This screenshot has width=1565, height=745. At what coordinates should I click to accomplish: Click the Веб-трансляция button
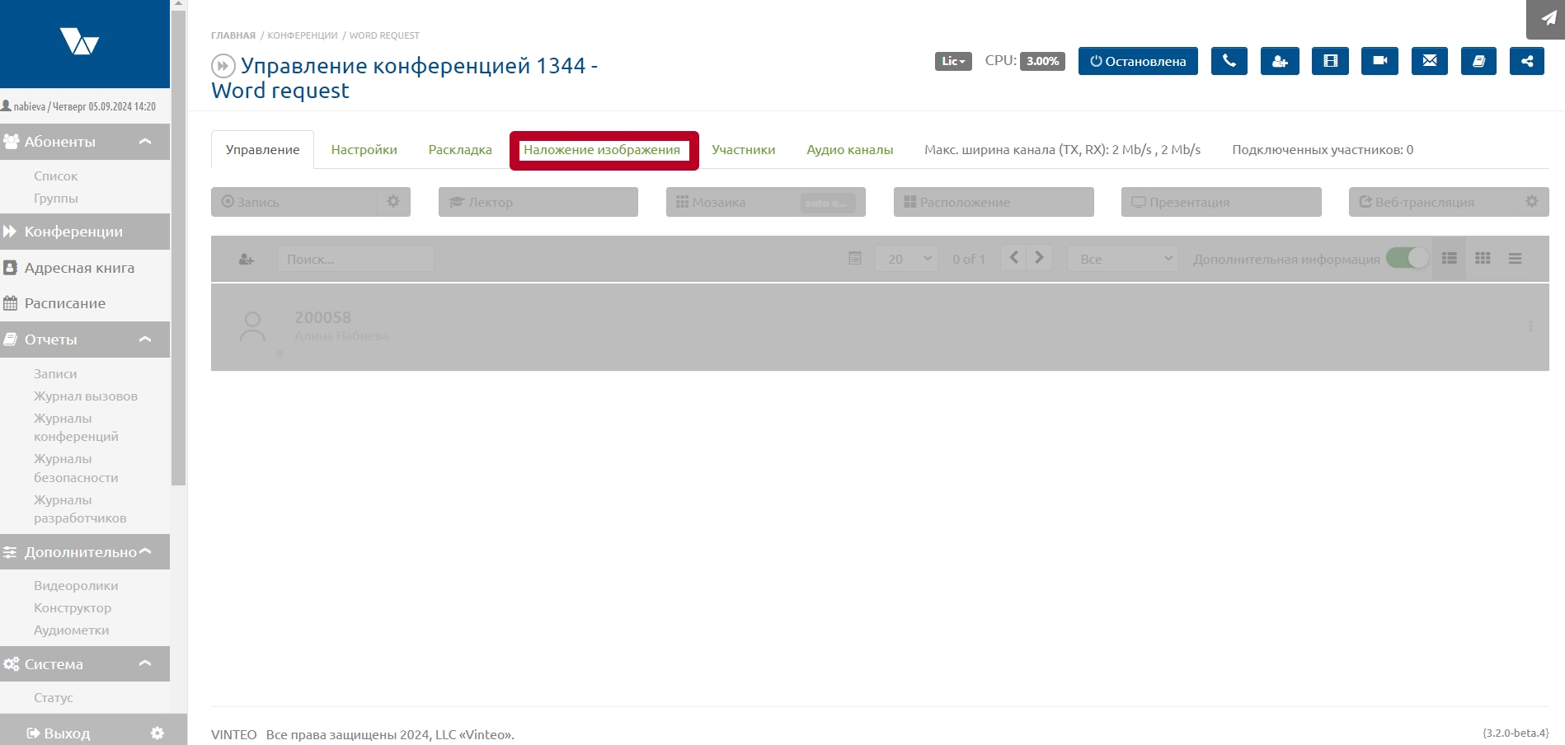click(1432, 202)
